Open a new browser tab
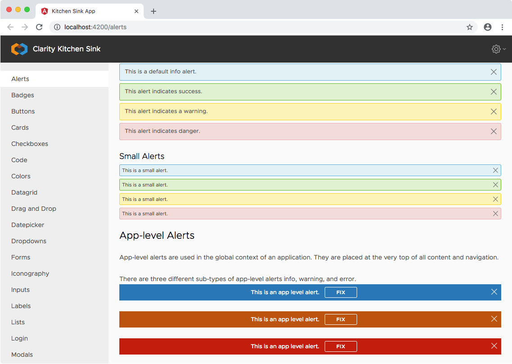Viewport: 512px width, 364px height. pyautogui.click(x=154, y=11)
